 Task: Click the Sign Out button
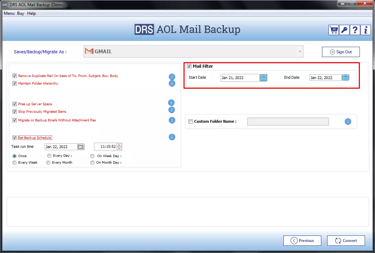click(x=341, y=52)
